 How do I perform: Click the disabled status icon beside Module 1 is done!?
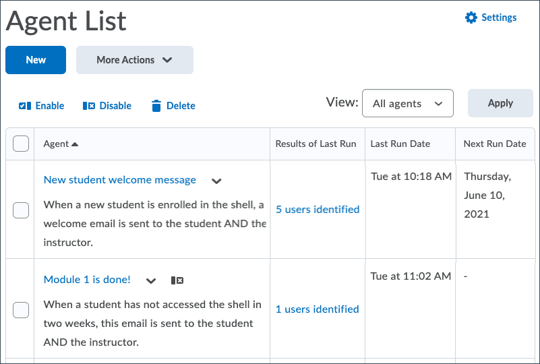pyautogui.click(x=177, y=280)
